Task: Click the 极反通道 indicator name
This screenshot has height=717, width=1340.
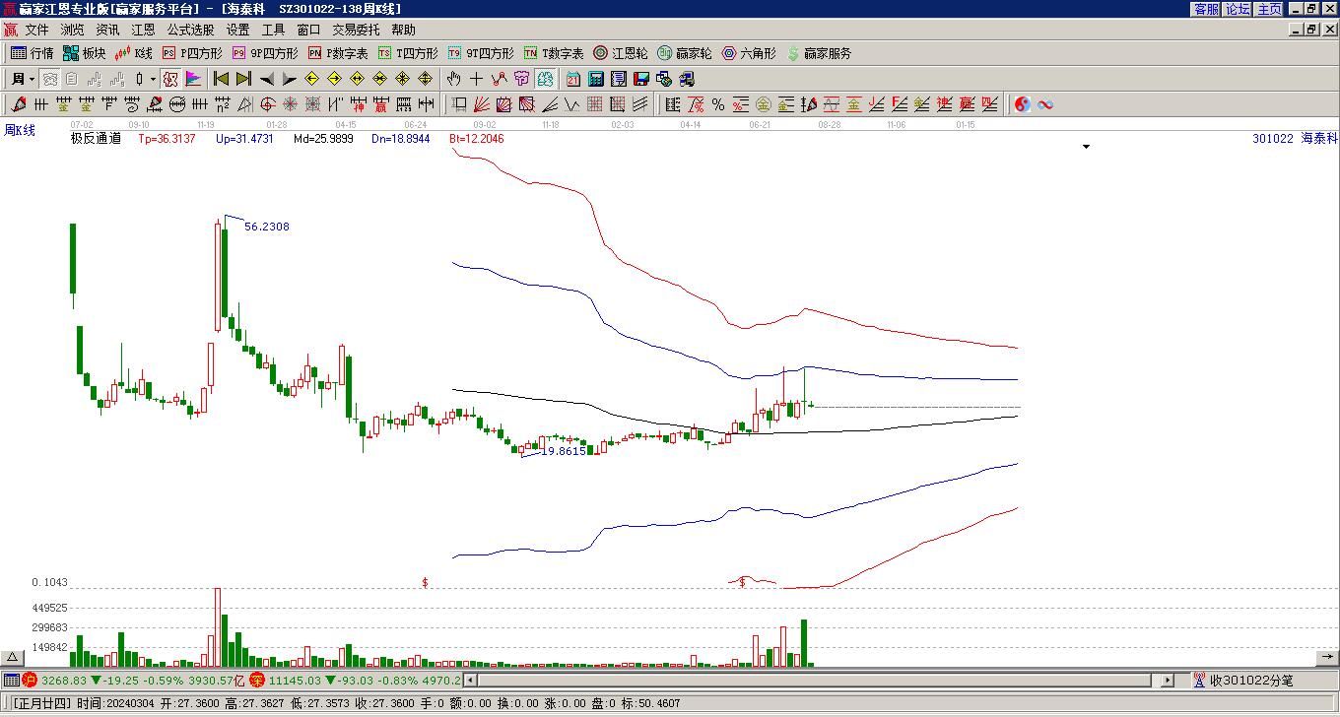Action: 96,139
